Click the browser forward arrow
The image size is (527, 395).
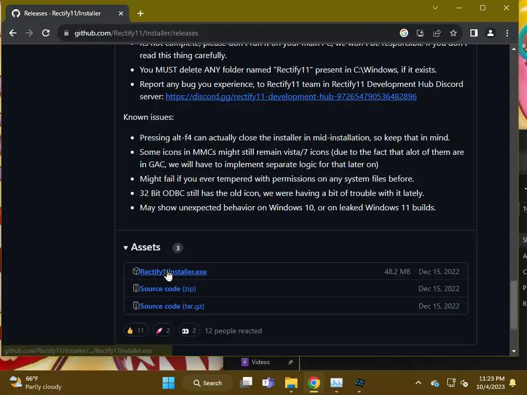click(29, 33)
